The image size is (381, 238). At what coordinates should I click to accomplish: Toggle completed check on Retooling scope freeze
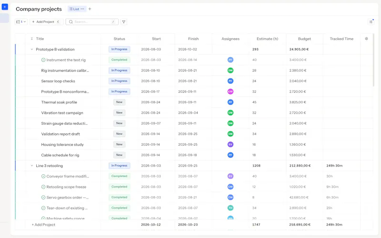[43, 187]
